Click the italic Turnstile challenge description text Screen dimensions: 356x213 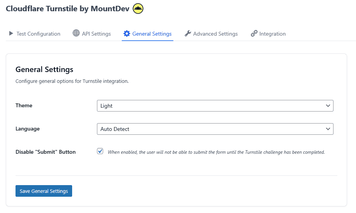(x=216, y=152)
